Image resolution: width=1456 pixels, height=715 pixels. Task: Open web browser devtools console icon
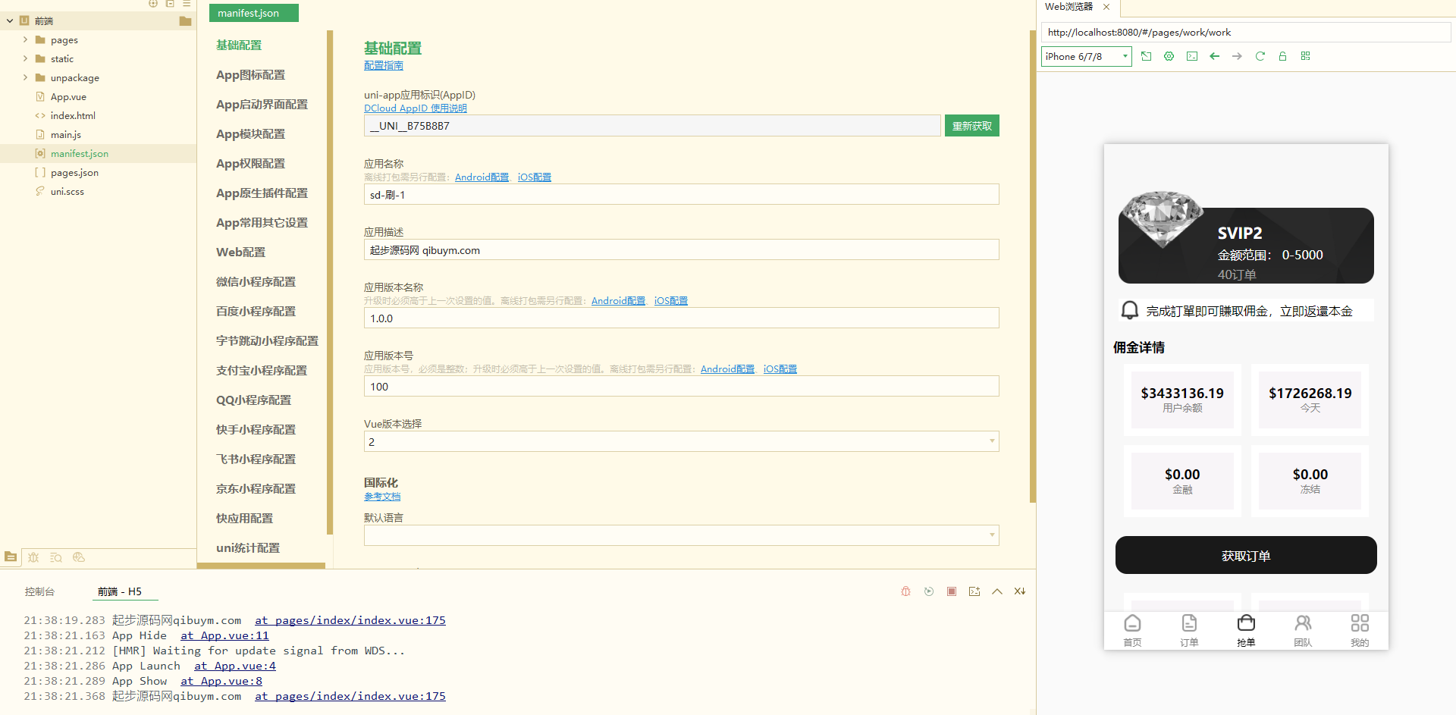pyautogui.click(x=1192, y=56)
